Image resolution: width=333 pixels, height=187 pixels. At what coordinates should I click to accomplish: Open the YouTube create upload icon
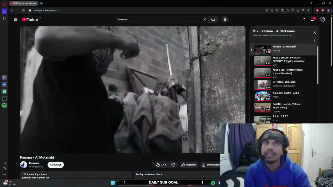coord(304,19)
